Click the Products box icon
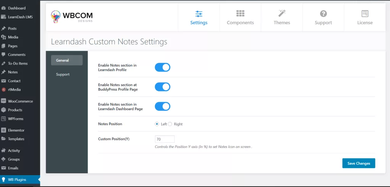 pos(3,110)
